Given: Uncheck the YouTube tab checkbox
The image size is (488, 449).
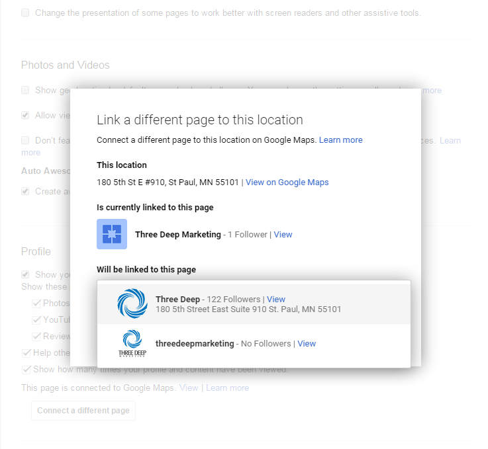Looking at the screenshot, I should click(x=36, y=320).
